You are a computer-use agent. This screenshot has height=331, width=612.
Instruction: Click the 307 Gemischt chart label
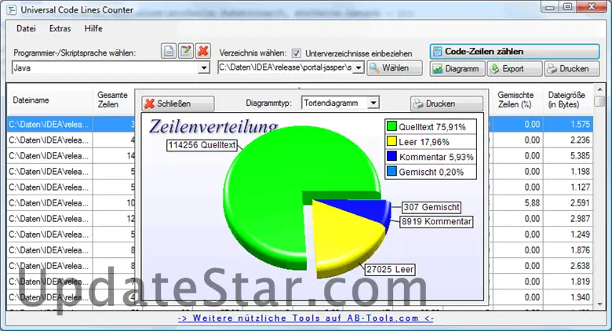(432, 207)
